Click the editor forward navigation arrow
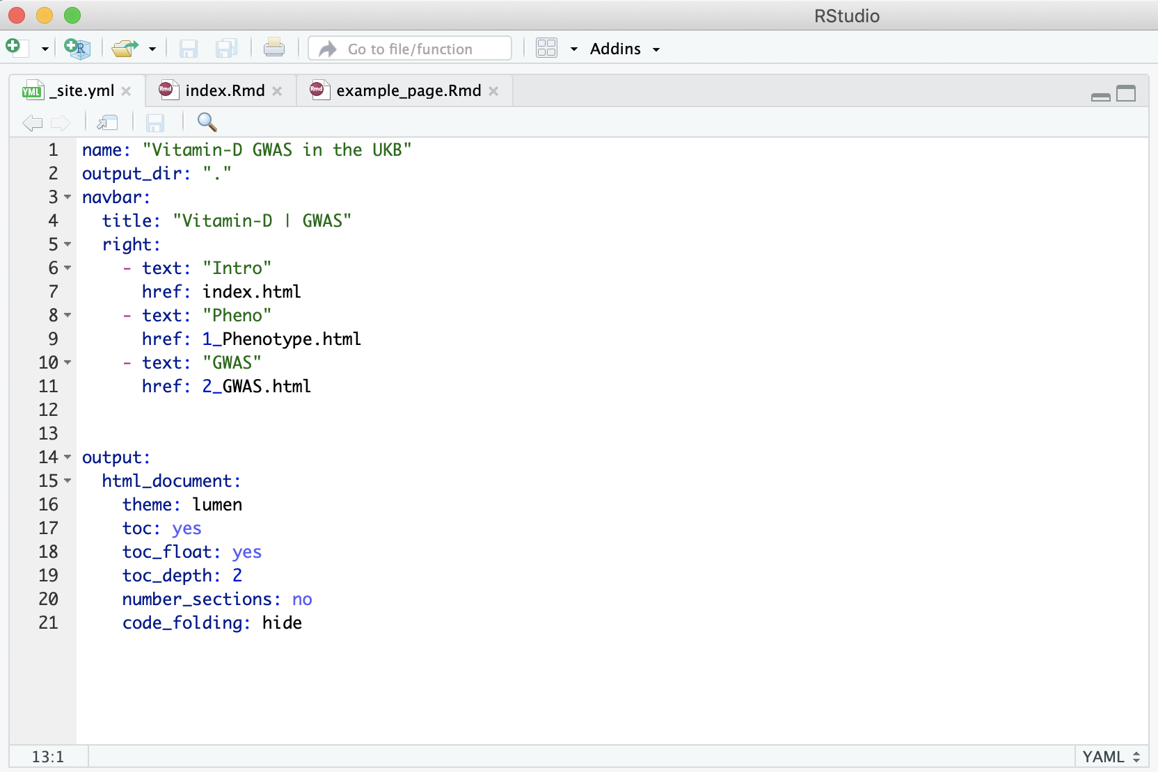 tap(61, 123)
